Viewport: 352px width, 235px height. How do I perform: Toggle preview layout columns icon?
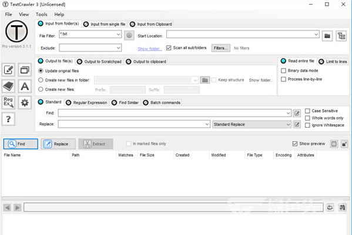coord(334,144)
